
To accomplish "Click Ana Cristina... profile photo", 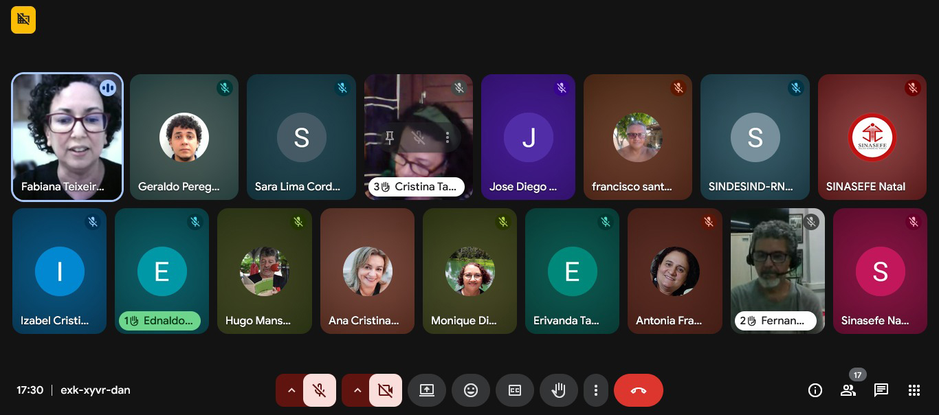I will [368, 271].
